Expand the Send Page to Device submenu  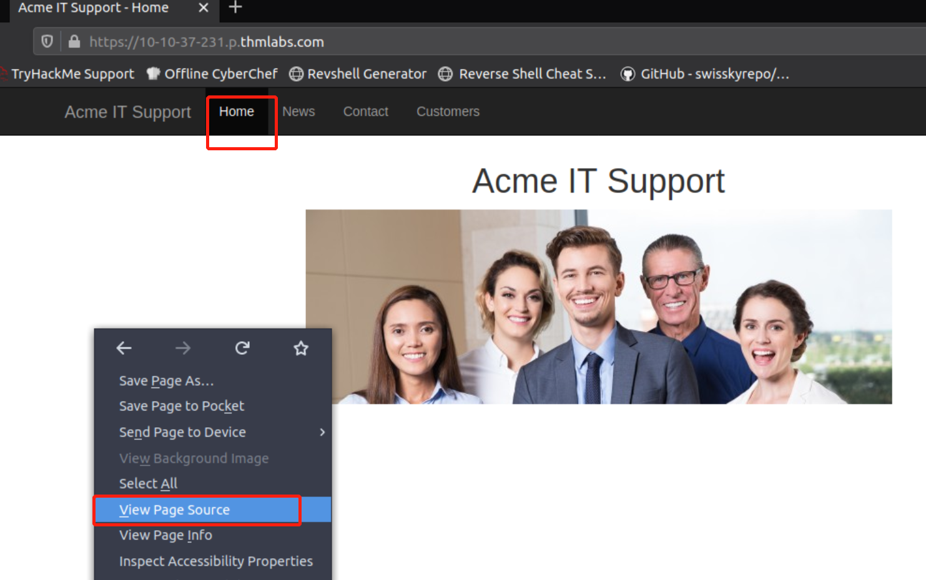182,432
